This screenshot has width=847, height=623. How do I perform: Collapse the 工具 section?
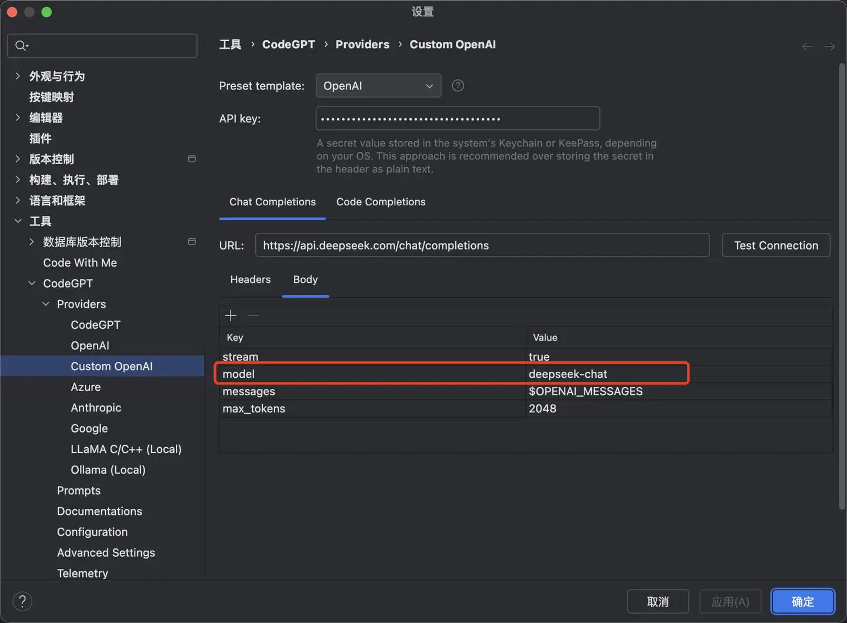18,221
